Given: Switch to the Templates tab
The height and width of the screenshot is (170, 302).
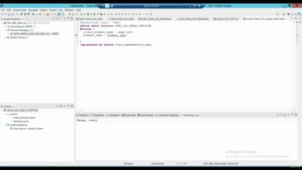Looking at the screenshot, I should 113,115.
